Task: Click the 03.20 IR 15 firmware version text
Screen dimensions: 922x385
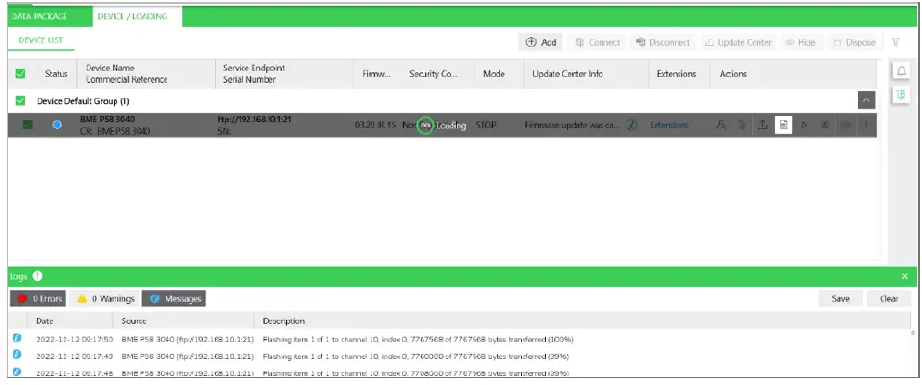Action: pos(374,125)
